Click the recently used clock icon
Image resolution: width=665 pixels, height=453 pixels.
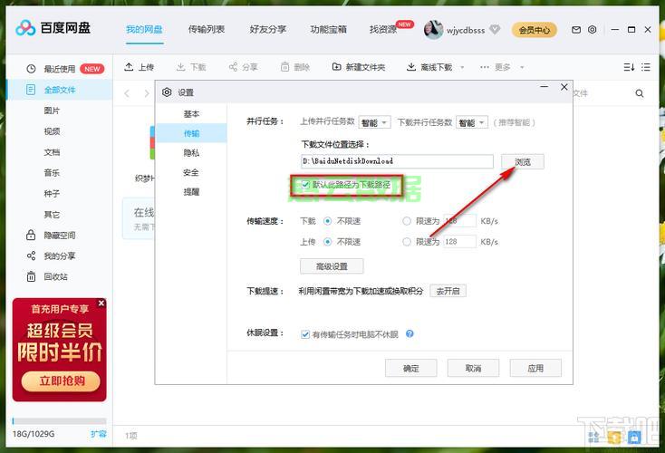tap(31, 69)
